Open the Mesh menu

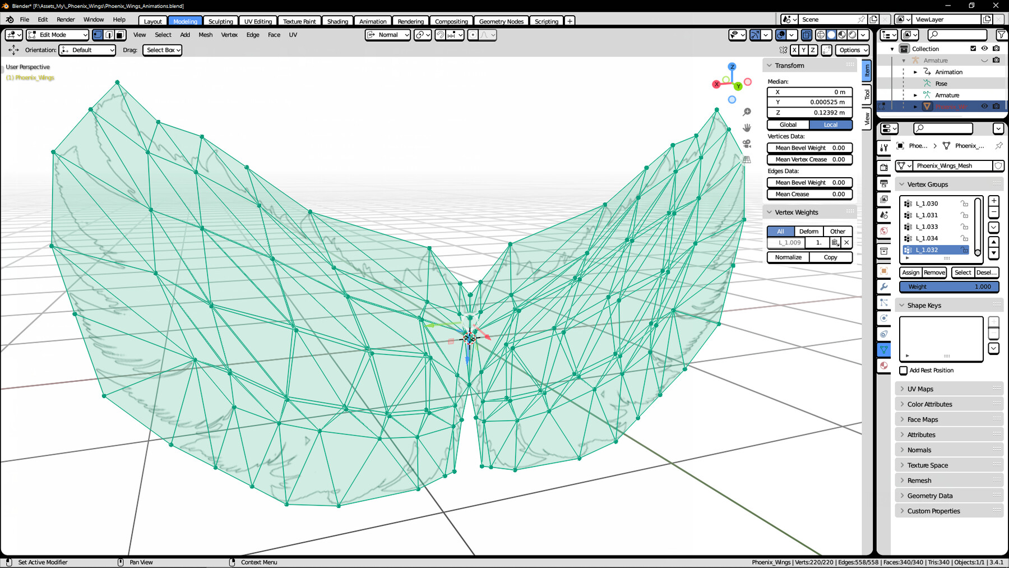205,35
